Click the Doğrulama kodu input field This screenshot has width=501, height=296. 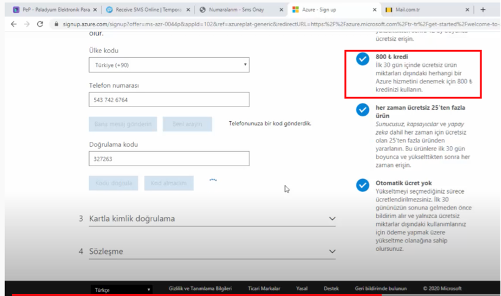pyautogui.click(x=169, y=158)
